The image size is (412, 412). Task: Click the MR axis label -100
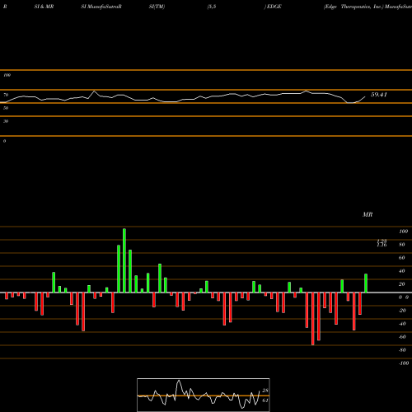pos(404,363)
